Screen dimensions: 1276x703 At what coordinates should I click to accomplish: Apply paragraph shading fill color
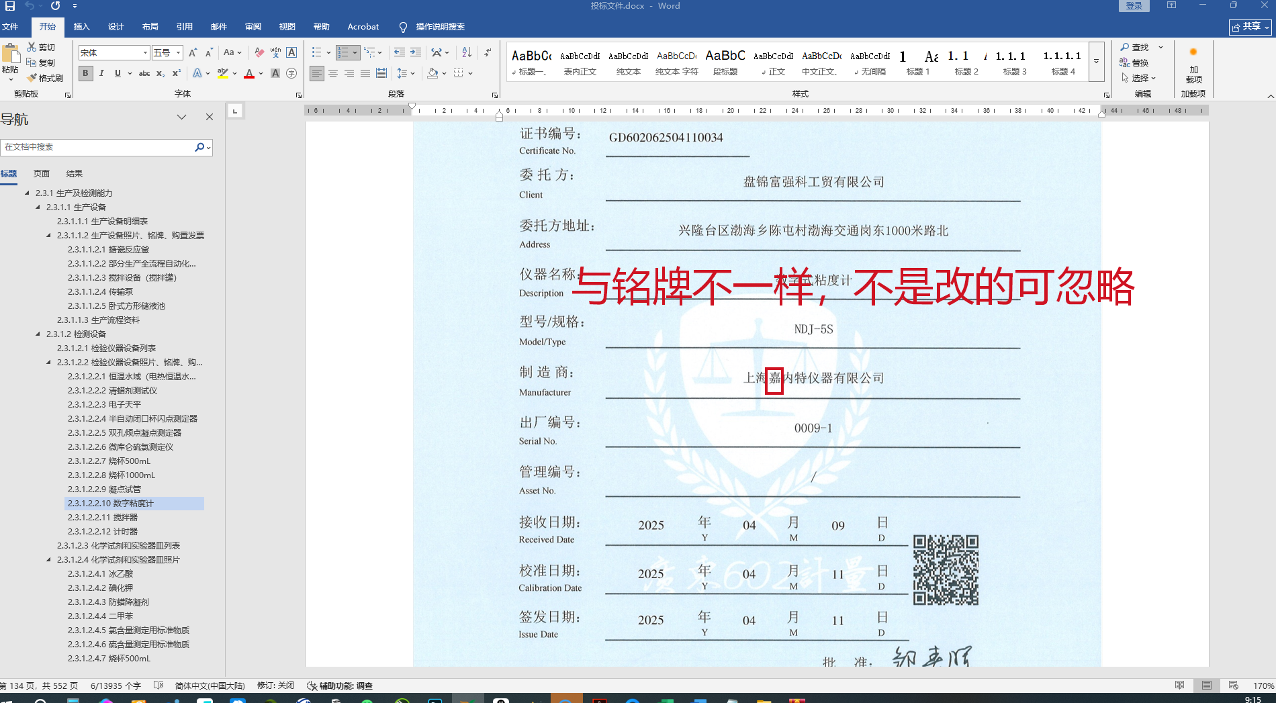click(433, 73)
